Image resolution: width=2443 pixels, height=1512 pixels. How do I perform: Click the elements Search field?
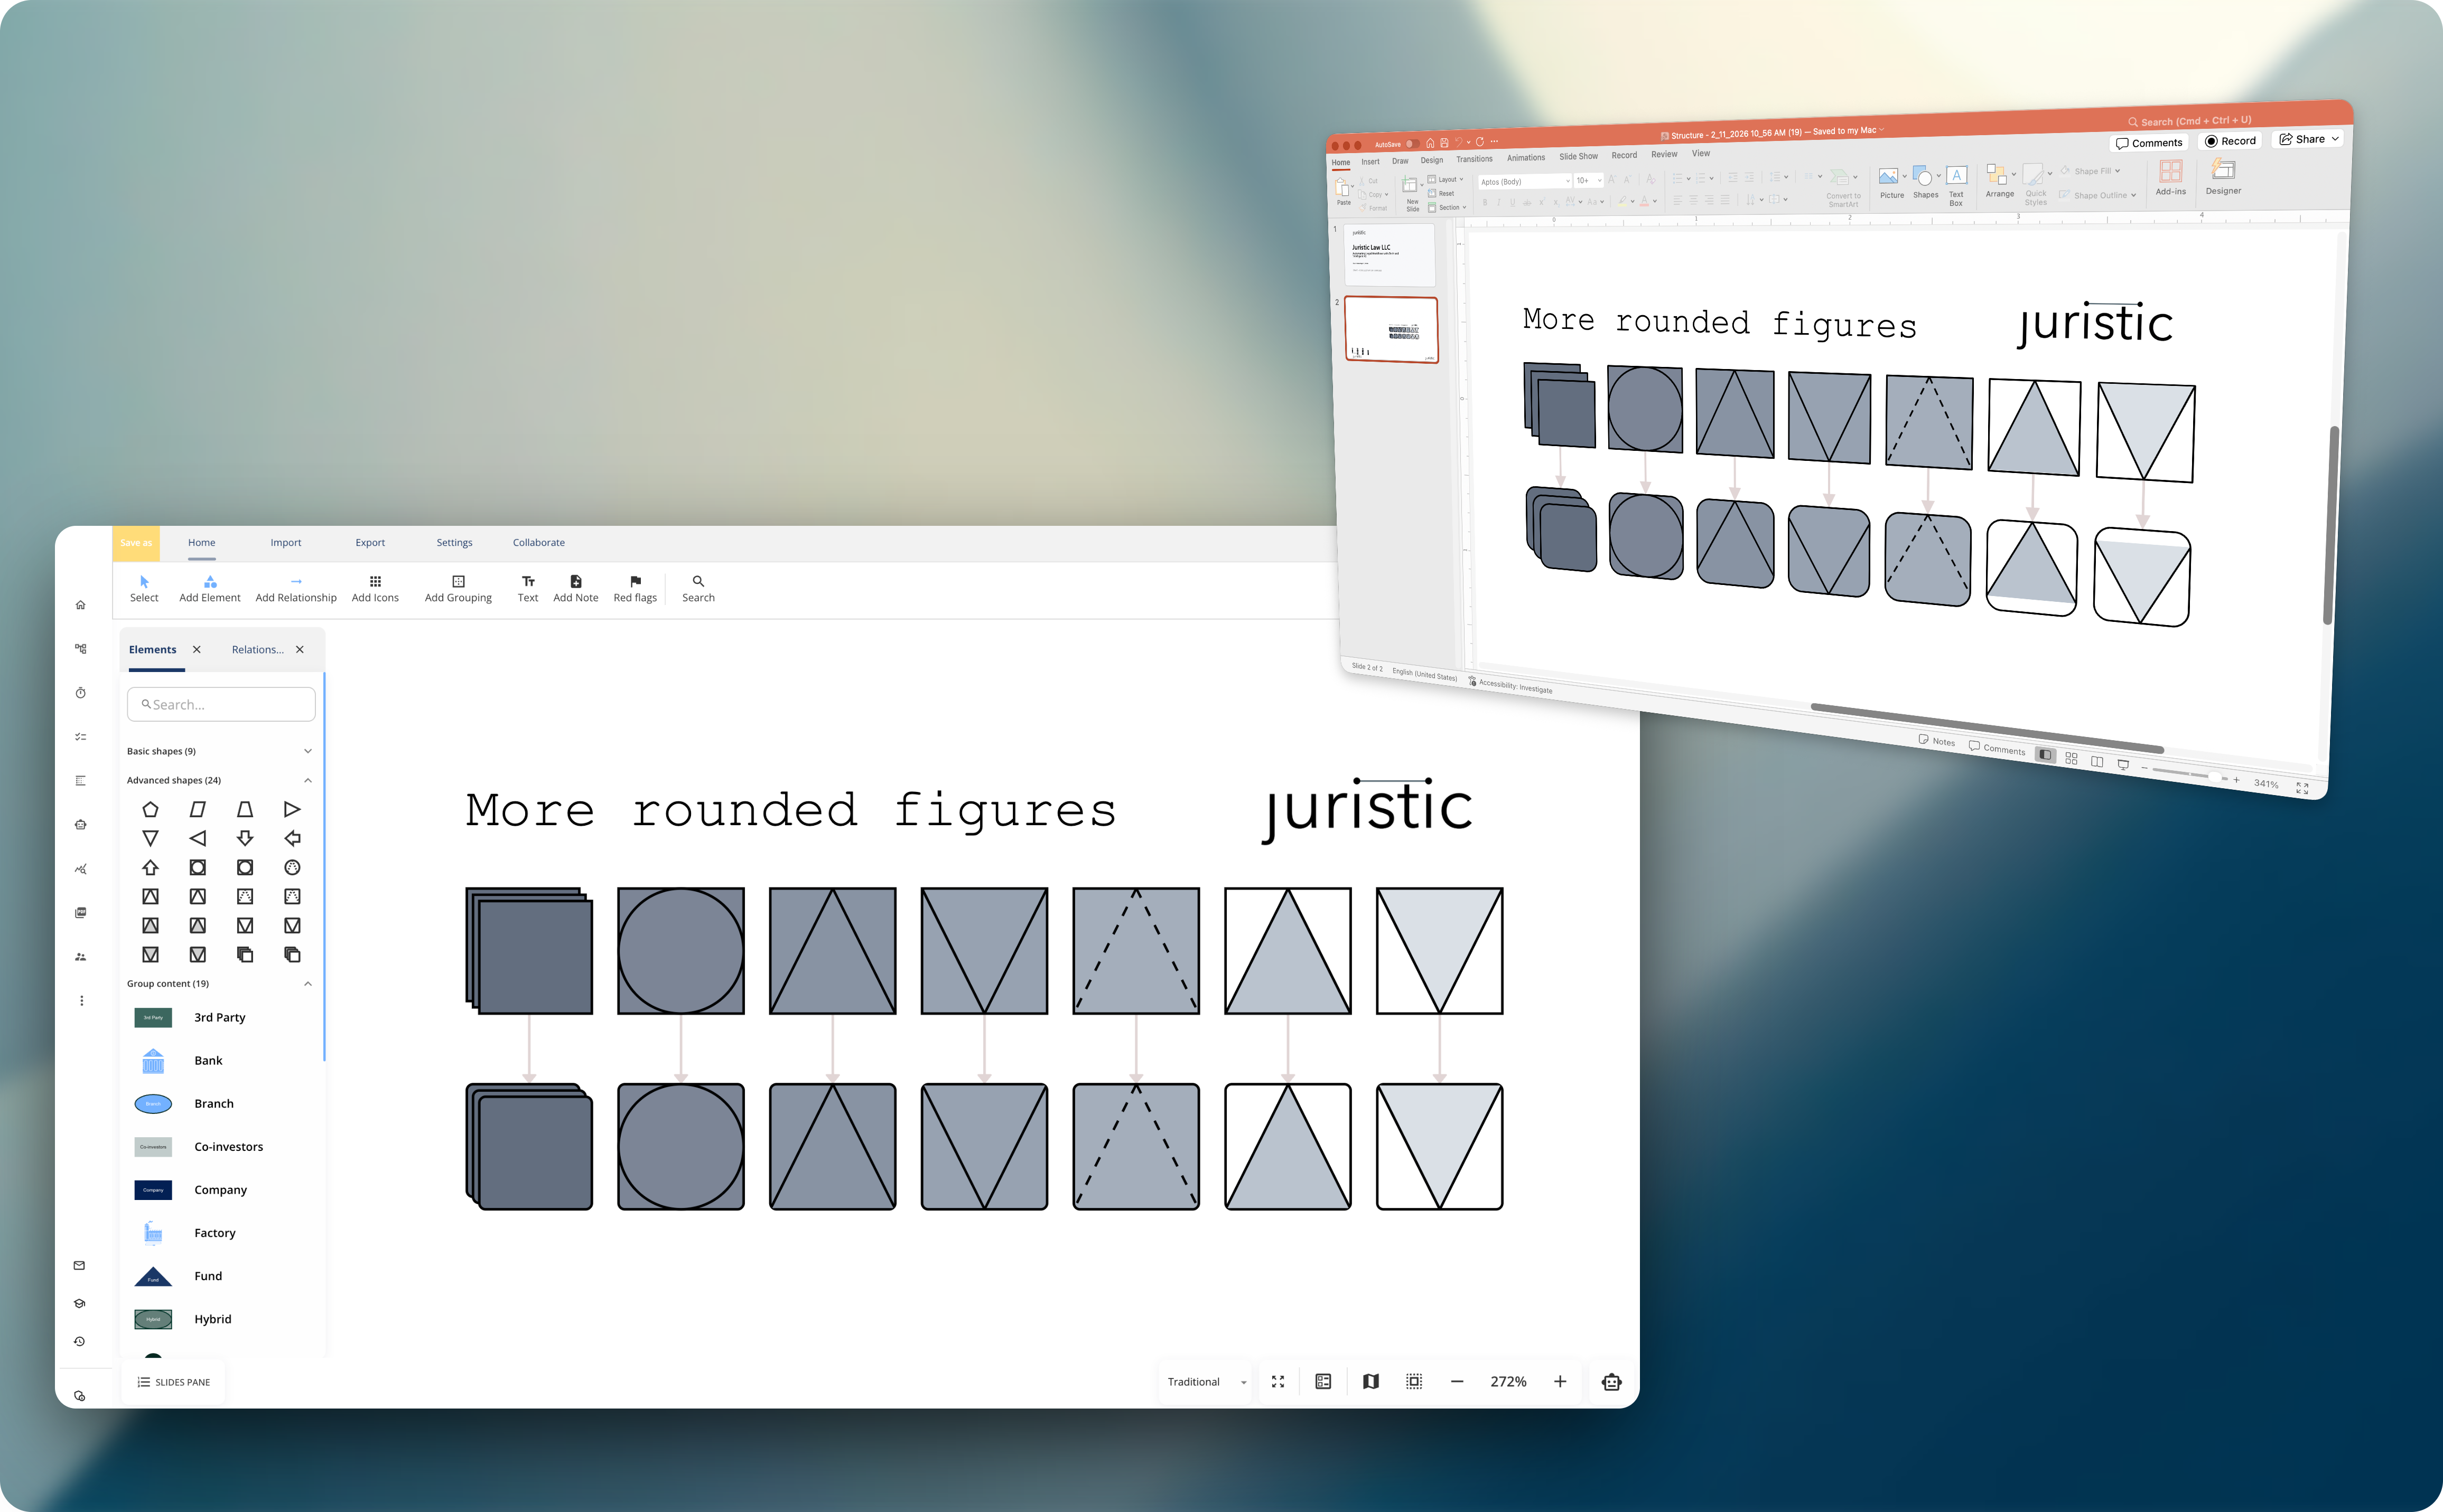221,704
